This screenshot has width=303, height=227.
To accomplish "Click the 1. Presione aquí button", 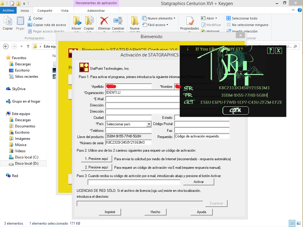I will pyautogui.click(x=96, y=159).
